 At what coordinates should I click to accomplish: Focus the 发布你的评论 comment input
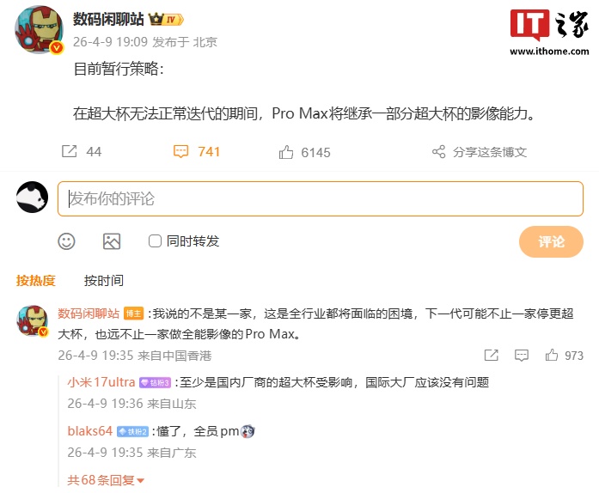click(x=321, y=198)
